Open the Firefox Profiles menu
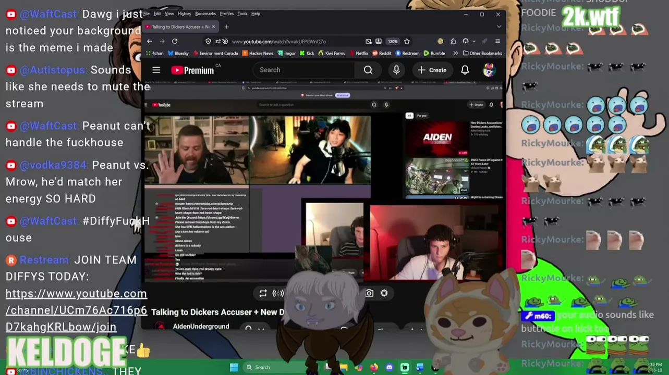 pos(226,14)
